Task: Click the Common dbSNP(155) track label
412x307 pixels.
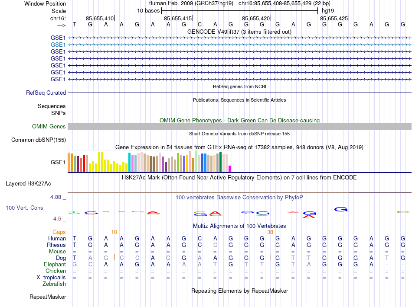Action: coord(39,140)
